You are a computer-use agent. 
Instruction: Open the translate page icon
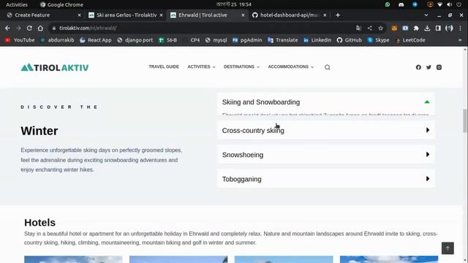[358, 28]
